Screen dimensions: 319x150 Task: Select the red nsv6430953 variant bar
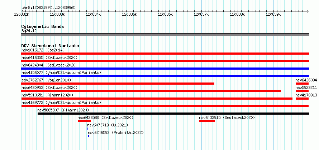[151, 91]
